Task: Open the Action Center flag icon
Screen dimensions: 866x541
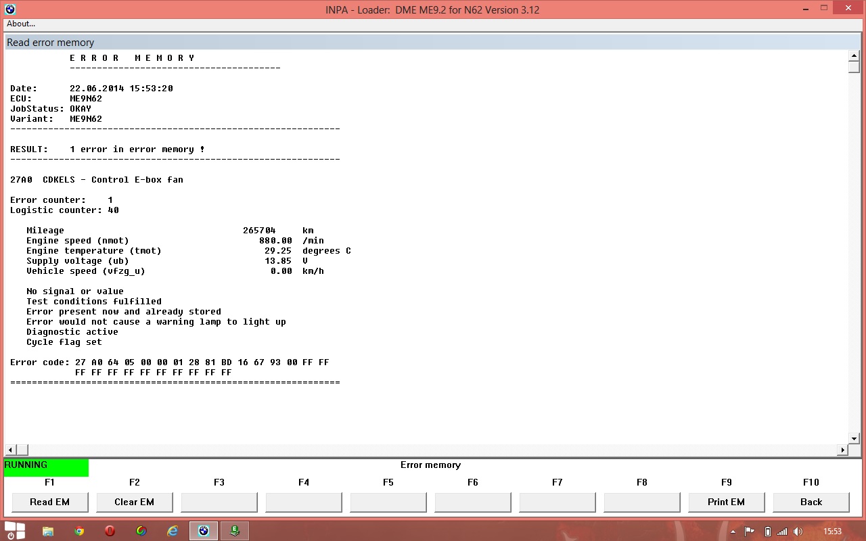Action: [750, 532]
